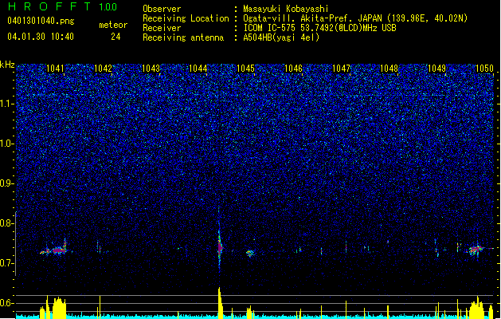The image size is (501, 319).
Task: Click the 1.0 kHz frequency label
Action: click(7, 144)
